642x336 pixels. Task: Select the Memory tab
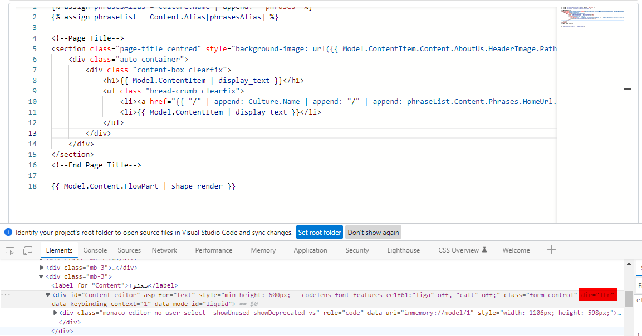click(x=263, y=250)
